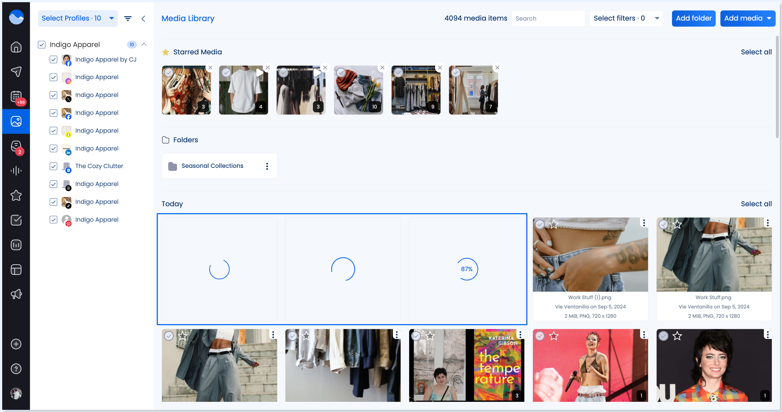The width and height of the screenshot is (782, 412).
Task: Click the Starred Media section title
Action: [197, 52]
